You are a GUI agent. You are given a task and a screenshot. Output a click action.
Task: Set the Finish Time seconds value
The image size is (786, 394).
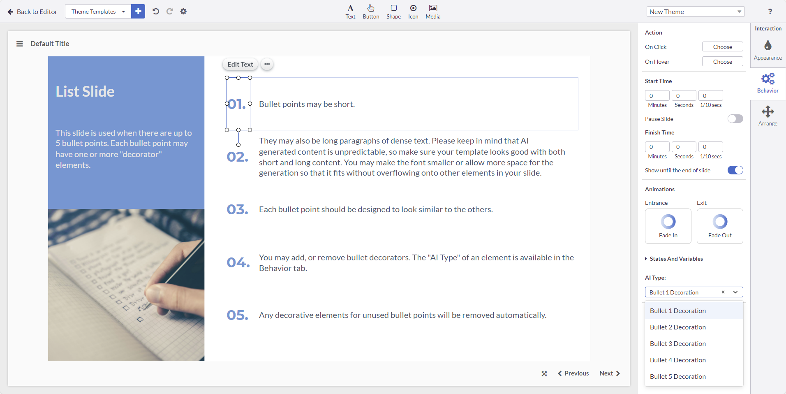684,147
